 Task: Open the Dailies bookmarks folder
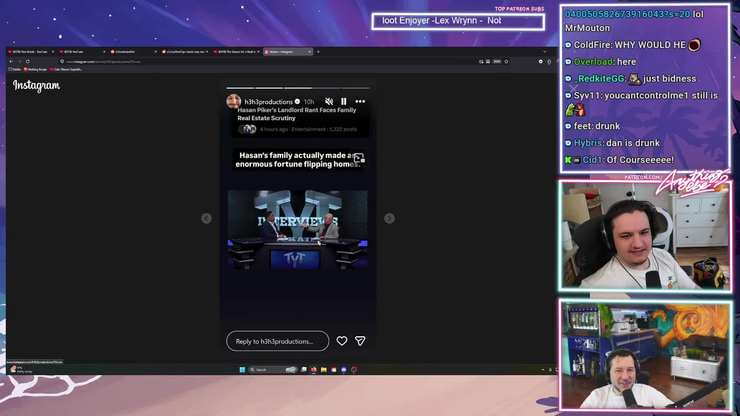click(15, 69)
